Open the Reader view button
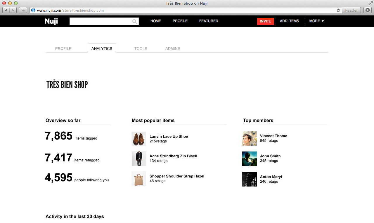The width and height of the screenshot is (374, 223). point(351,10)
